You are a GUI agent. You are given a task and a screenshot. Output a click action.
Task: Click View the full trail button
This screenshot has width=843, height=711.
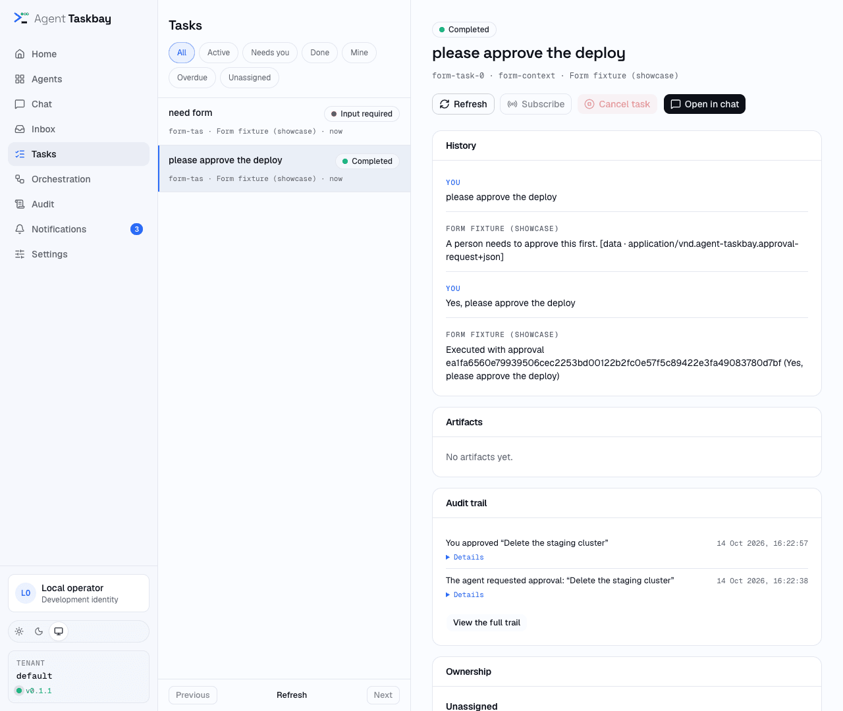click(487, 623)
